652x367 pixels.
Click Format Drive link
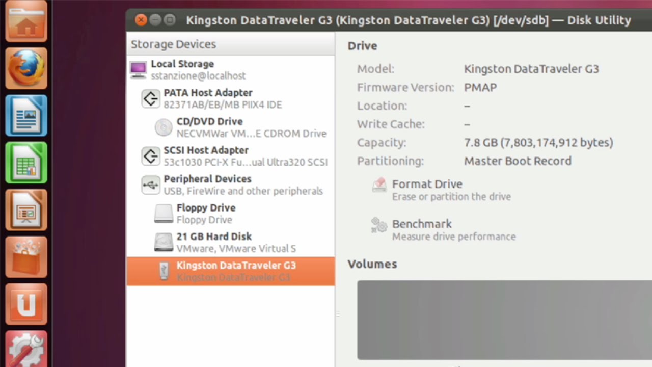coord(427,184)
